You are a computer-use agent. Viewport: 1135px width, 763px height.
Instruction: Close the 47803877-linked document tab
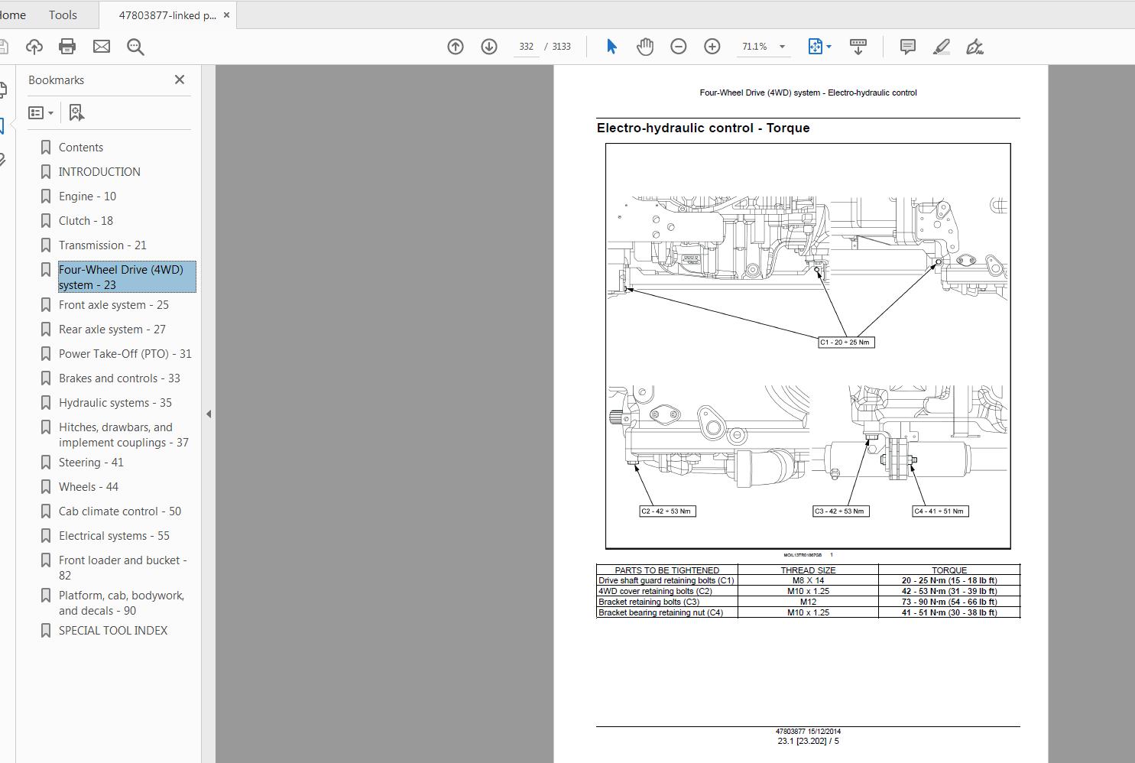[226, 15]
